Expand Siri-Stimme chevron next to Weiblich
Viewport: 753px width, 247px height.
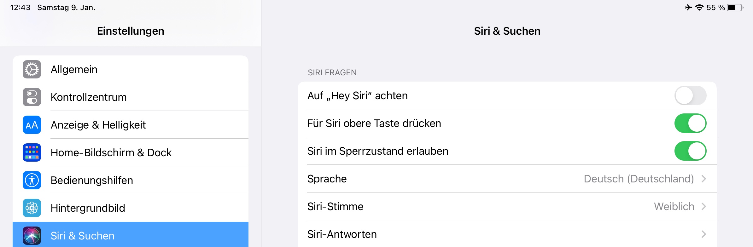click(703, 206)
